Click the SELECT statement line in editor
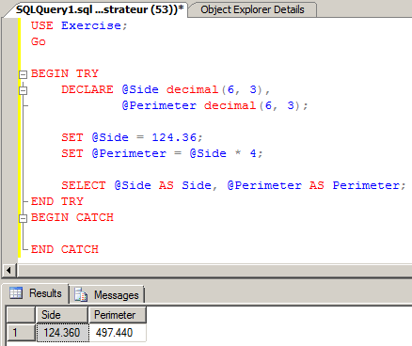 pos(233,185)
